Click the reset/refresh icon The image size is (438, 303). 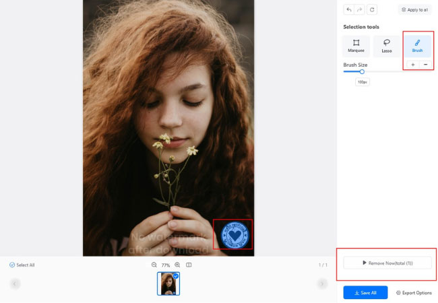(x=372, y=9)
